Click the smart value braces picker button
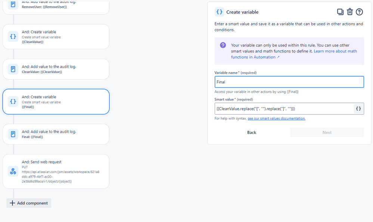Image resolution: width=373 pixels, height=222 pixels. [358, 109]
